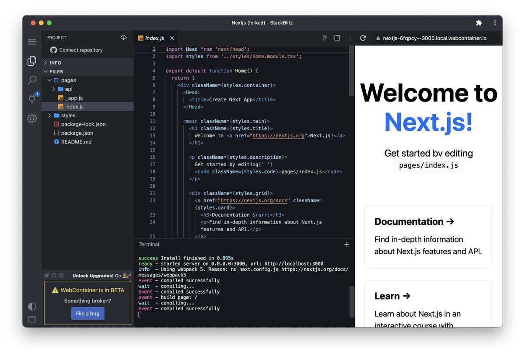Click the JS icon on index.js tab

tap(140, 38)
